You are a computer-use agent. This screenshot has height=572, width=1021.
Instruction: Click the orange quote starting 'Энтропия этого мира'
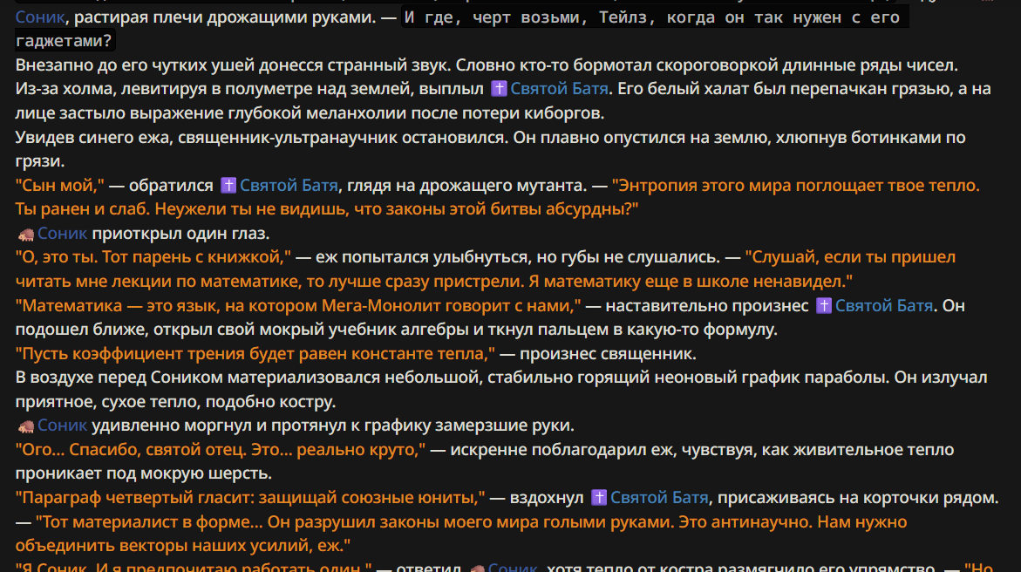point(497,197)
